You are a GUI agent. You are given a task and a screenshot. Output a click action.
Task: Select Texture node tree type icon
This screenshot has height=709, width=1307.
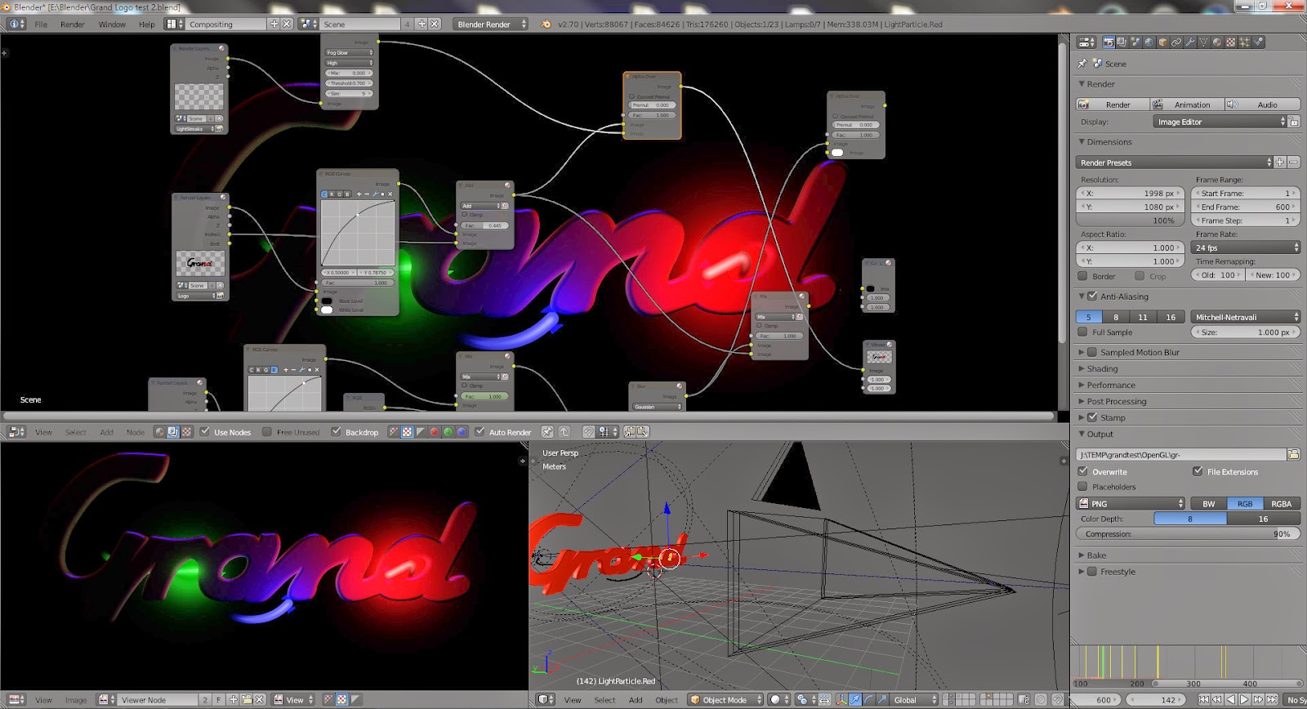pos(186,432)
